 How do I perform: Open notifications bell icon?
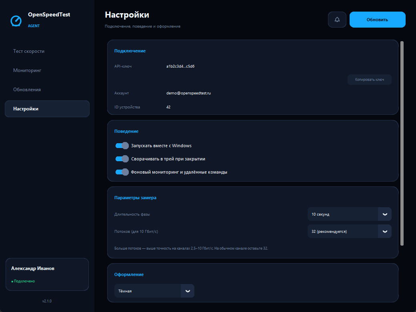(x=337, y=20)
